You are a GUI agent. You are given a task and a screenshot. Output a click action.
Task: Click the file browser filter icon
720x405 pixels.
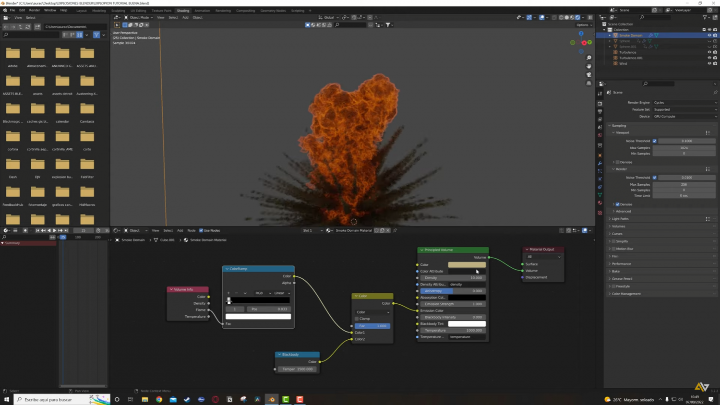point(96,35)
